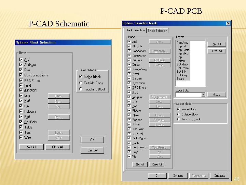Click Test Point... button
The height and width of the screenshot is (185, 246).
(x=160, y=148)
